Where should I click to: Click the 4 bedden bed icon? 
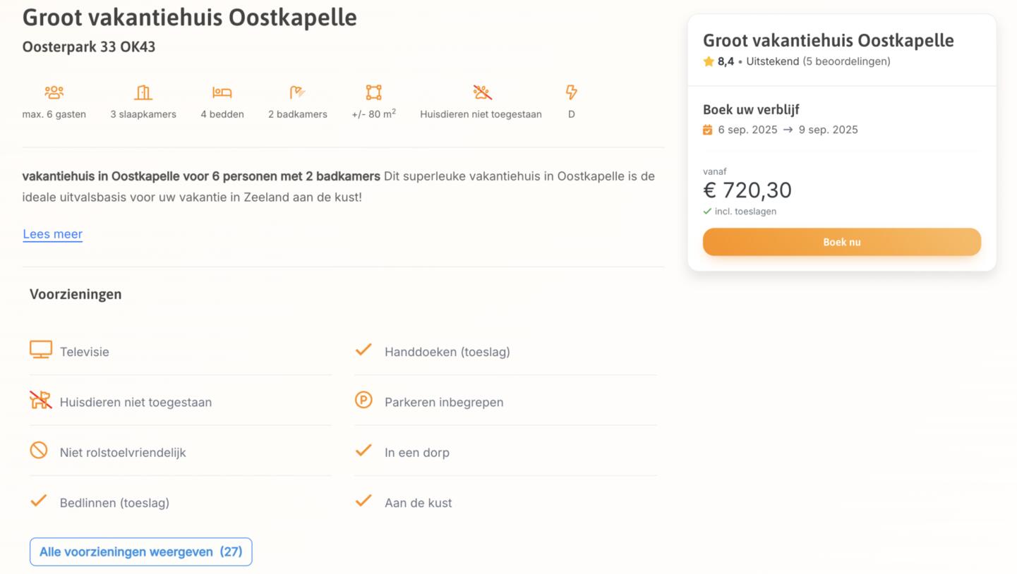tap(222, 92)
